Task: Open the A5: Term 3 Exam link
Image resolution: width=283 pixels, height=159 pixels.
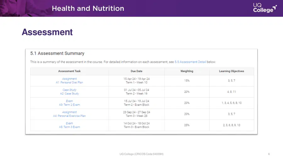Action: pyautogui.click(x=69, y=127)
